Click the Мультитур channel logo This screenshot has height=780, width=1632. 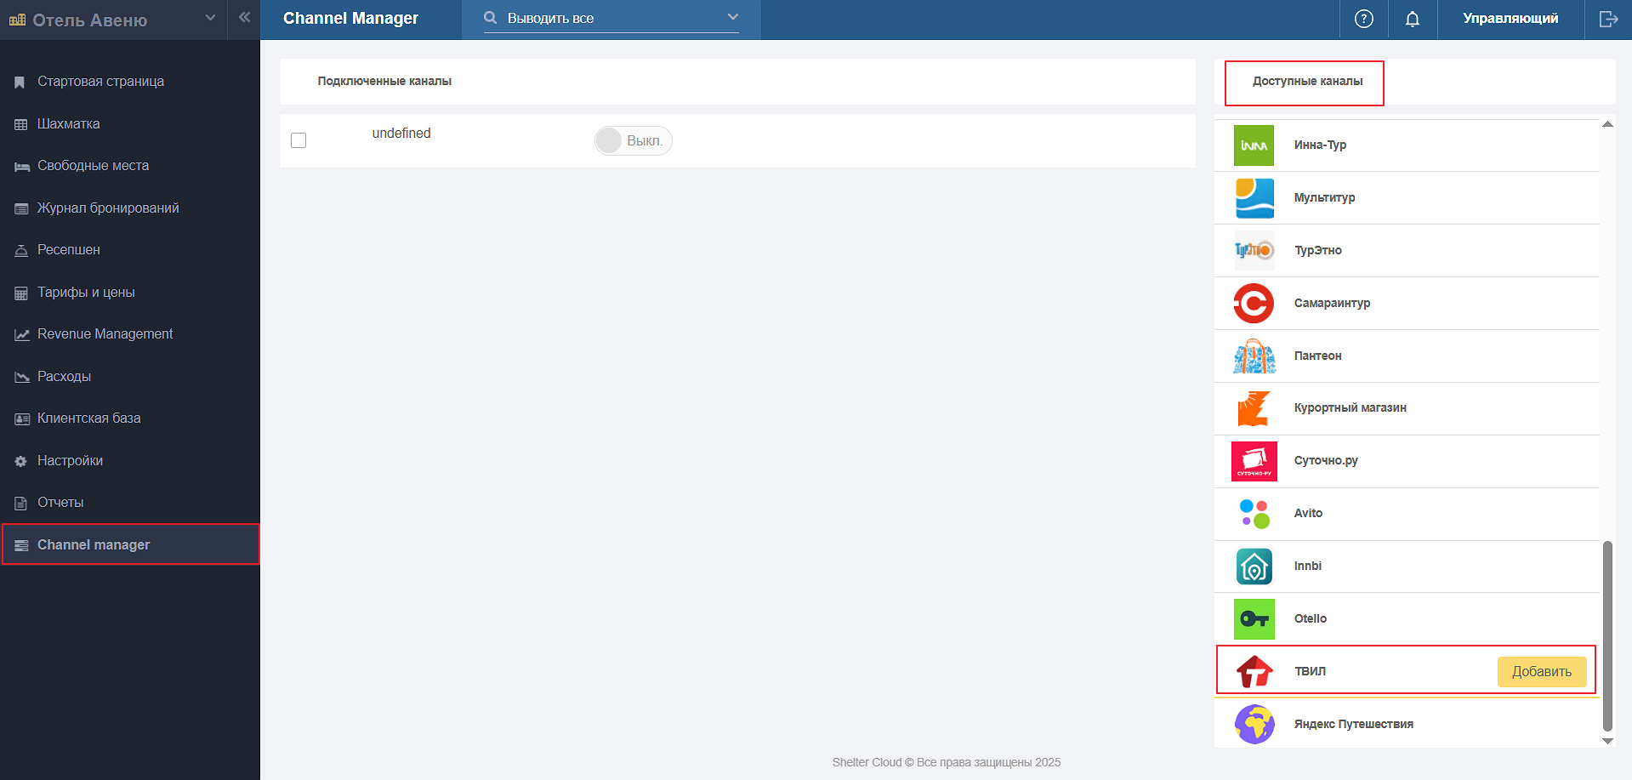(1254, 198)
